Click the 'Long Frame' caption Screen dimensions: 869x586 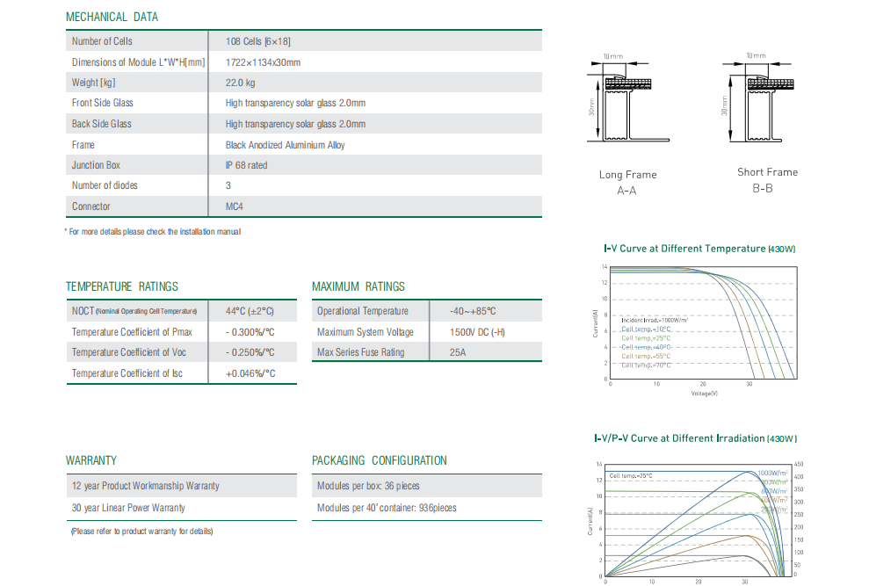click(x=628, y=175)
